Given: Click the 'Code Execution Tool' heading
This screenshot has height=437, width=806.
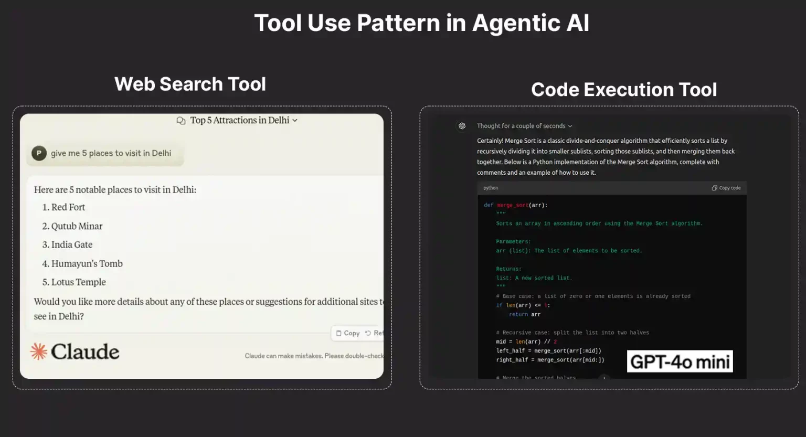Looking at the screenshot, I should pyautogui.click(x=624, y=90).
